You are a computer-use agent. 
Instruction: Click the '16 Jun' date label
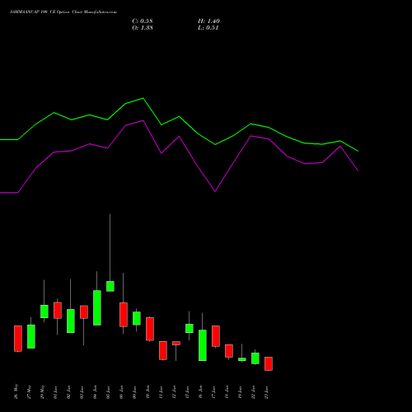[x=200, y=392]
